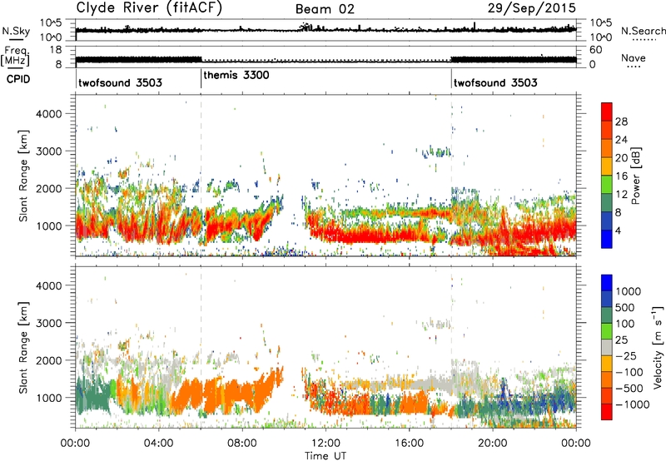The width and height of the screenshot is (666, 461).
Task: Click the light green 12-16 dB Power colorbar segment
Action: tap(607, 185)
